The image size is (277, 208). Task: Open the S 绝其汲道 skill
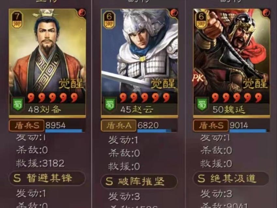tap(231, 178)
